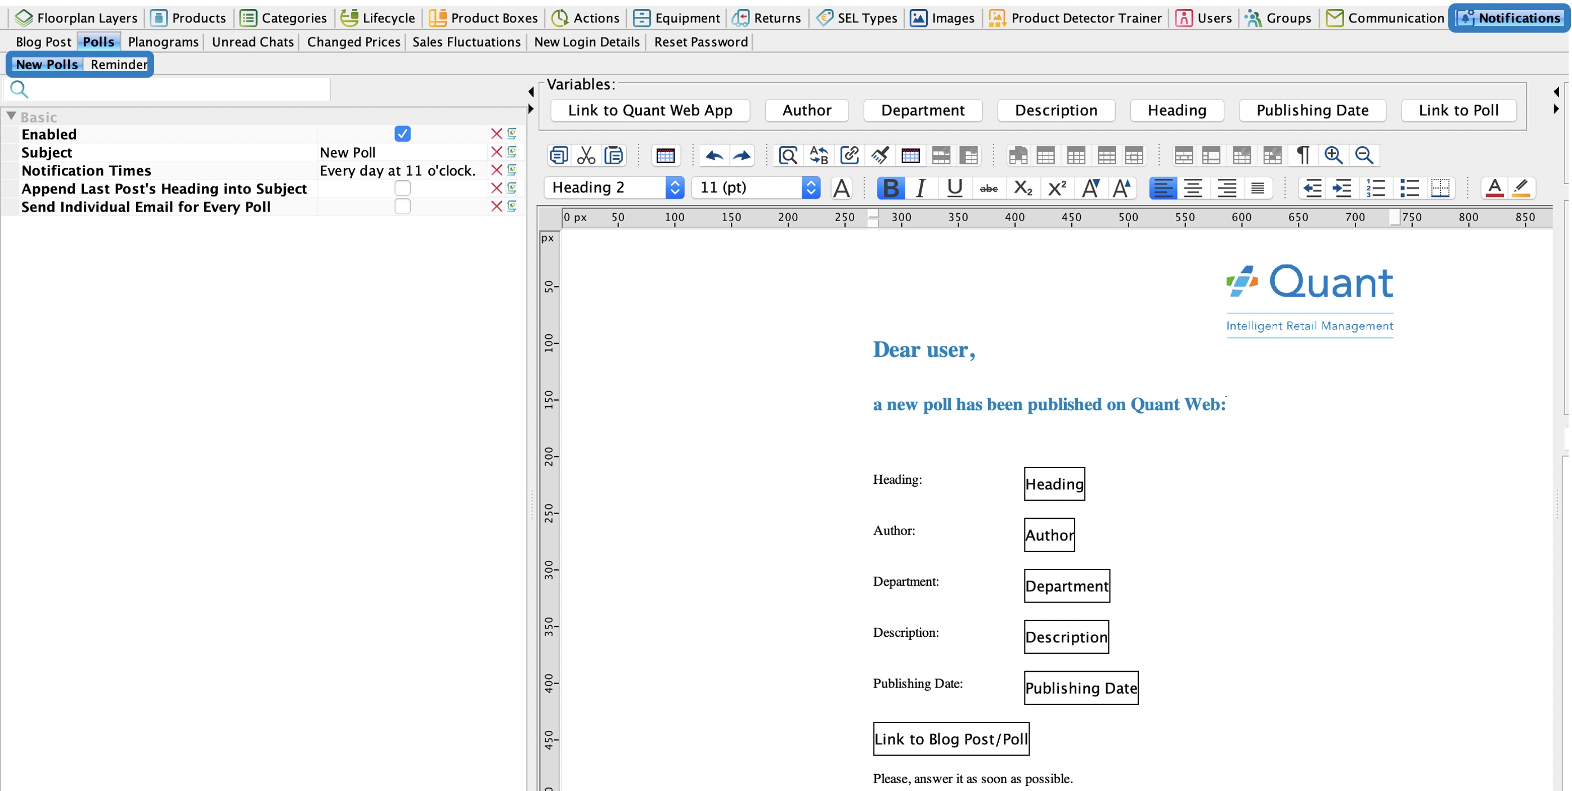Increase font size with grow A icon
This screenshot has height=791, width=1572.
1122,188
